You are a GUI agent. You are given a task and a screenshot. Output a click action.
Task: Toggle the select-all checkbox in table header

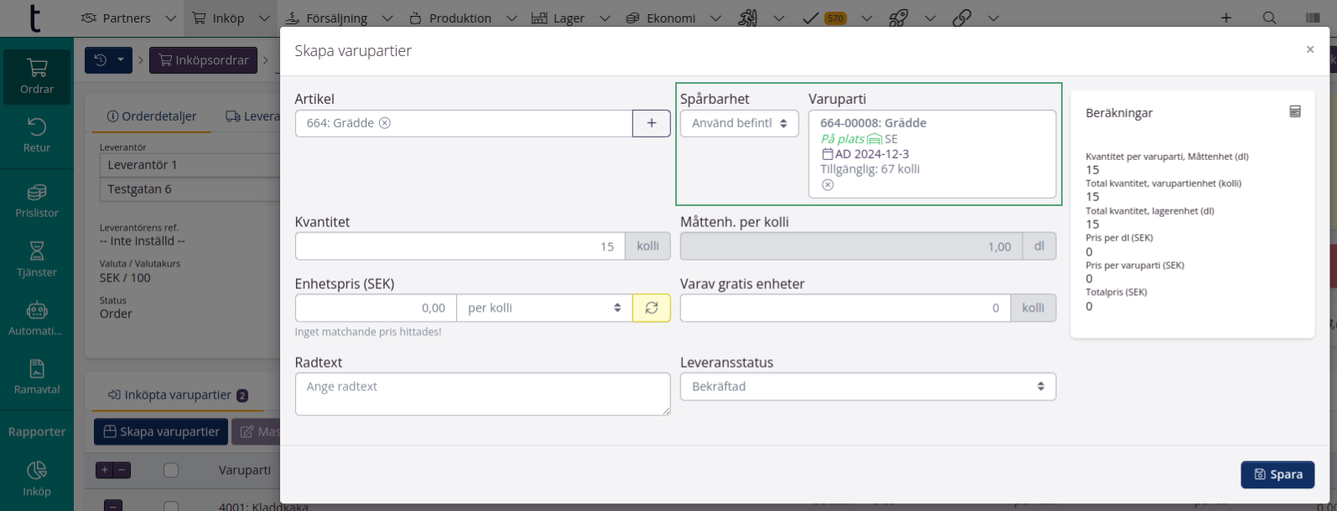tap(171, 470)
